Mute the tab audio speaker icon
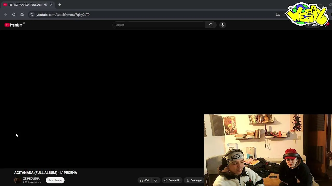Image resolution: width=332 pixels, height=186 pixels. click(46, 5)
